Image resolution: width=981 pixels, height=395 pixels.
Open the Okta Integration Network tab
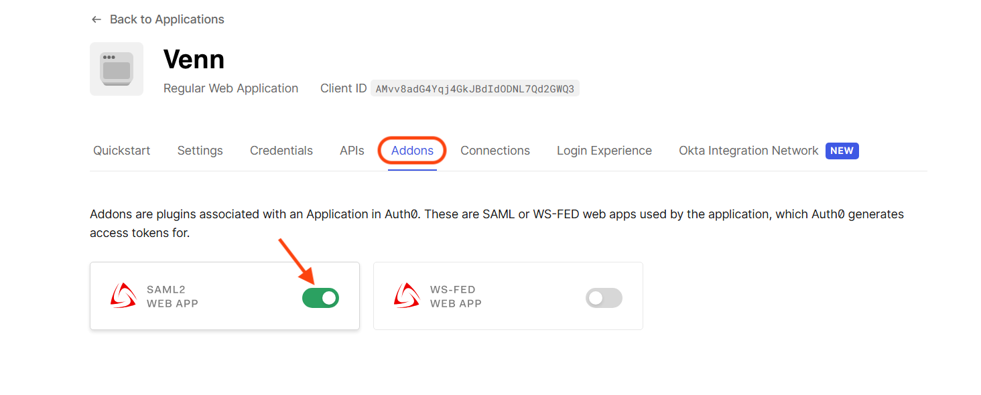(x=748, y=150)
